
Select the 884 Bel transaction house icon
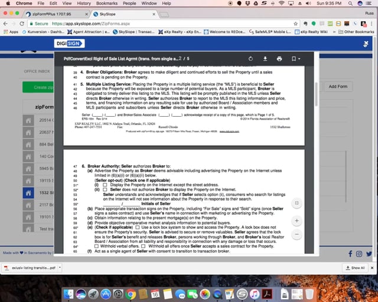[x=28, y=145]
